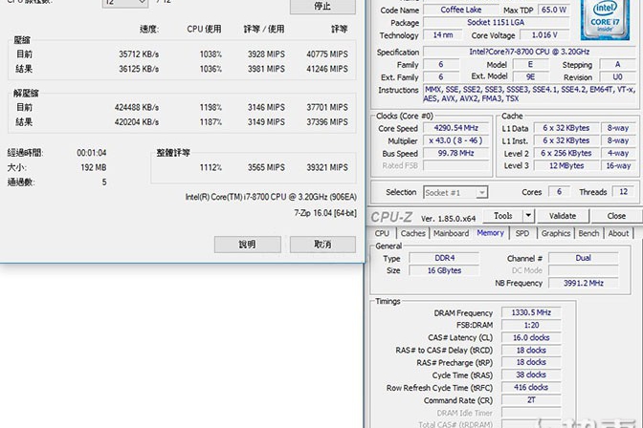
Task: Click the Ext. Model value 9E
Action: [x=530, y=77]
